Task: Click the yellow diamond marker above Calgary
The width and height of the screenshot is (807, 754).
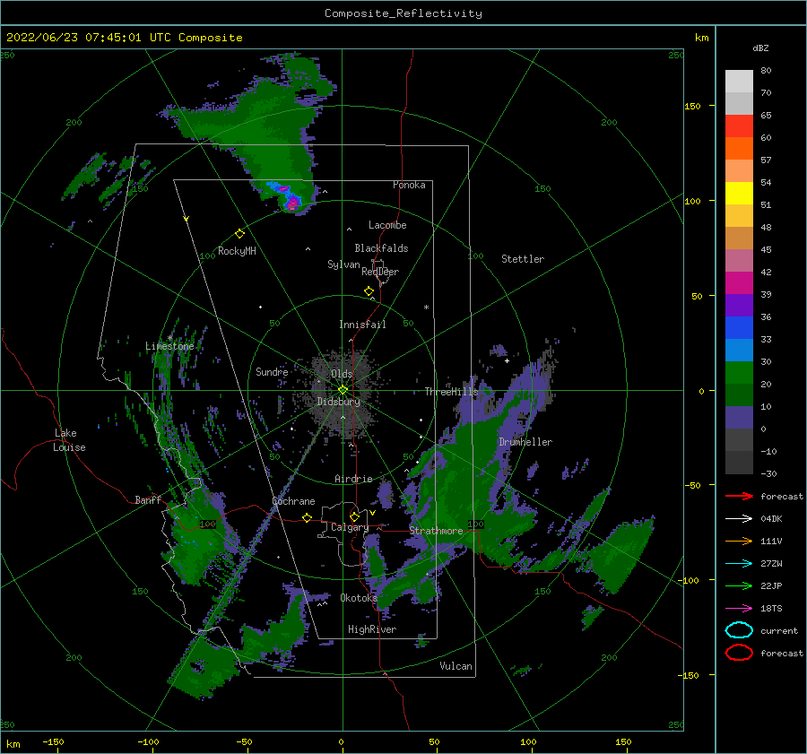Action: pyautogui.click(x=354, y=516)
